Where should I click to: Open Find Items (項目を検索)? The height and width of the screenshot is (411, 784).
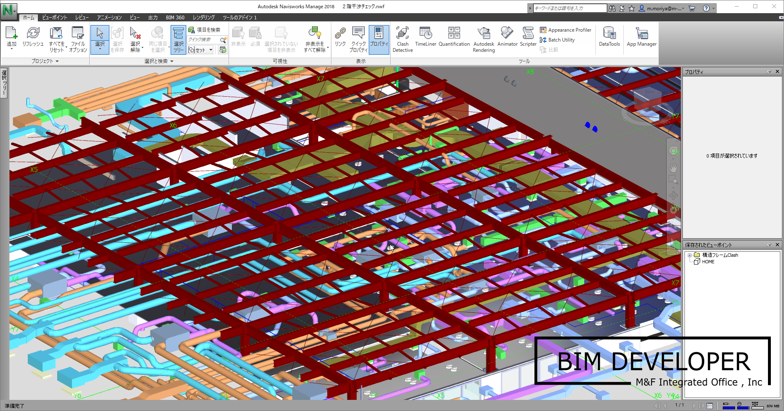[x=204, y=30]
